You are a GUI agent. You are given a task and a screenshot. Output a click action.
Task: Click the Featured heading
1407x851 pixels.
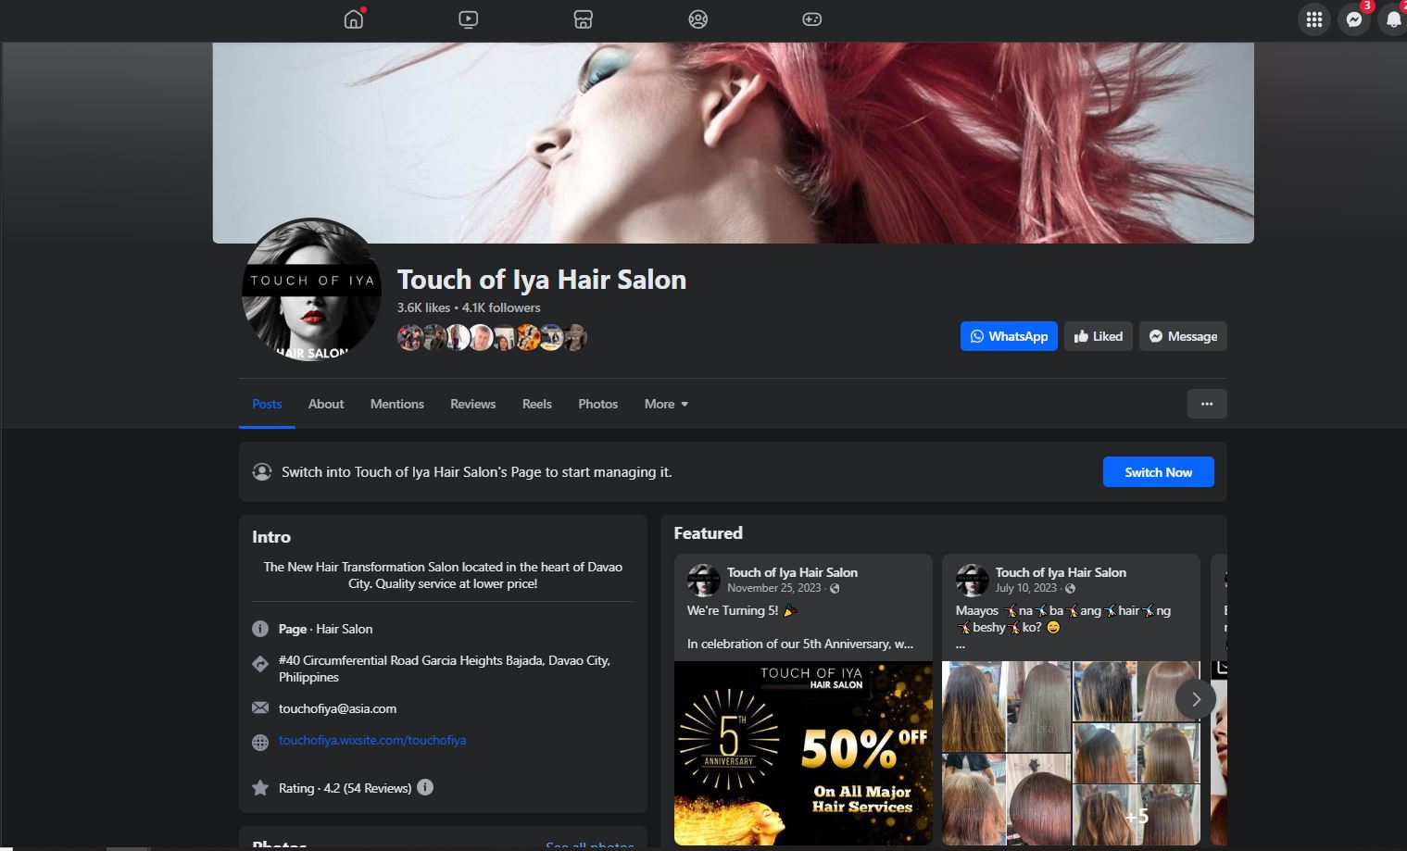click(709, 533)
